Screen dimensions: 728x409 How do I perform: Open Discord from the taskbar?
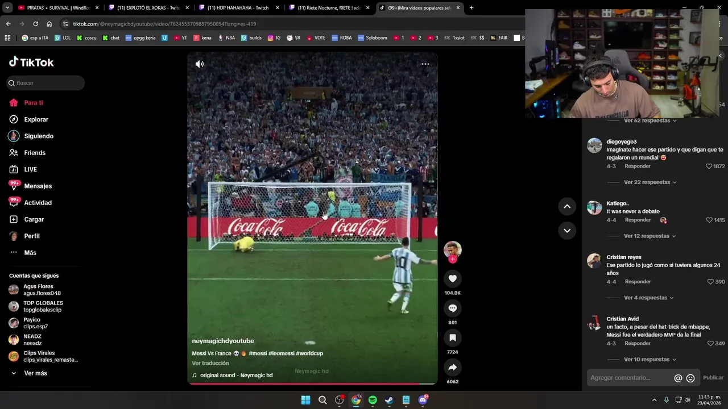(423, 400)
